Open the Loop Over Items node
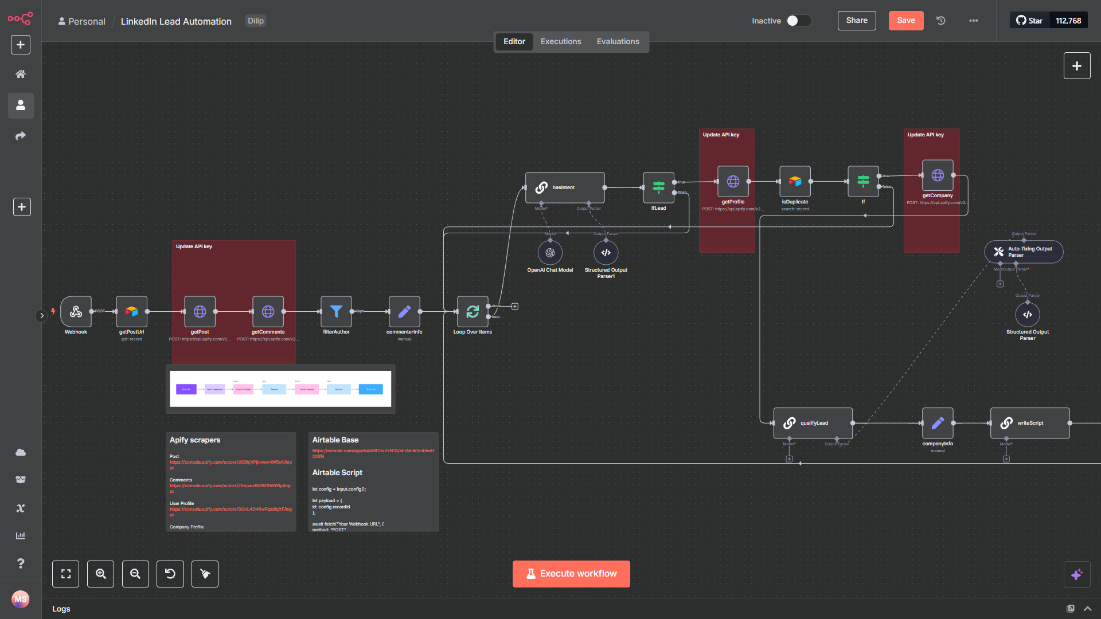Image resolution: width=1101 pixels, height=619 pixels. coord(472,312)
